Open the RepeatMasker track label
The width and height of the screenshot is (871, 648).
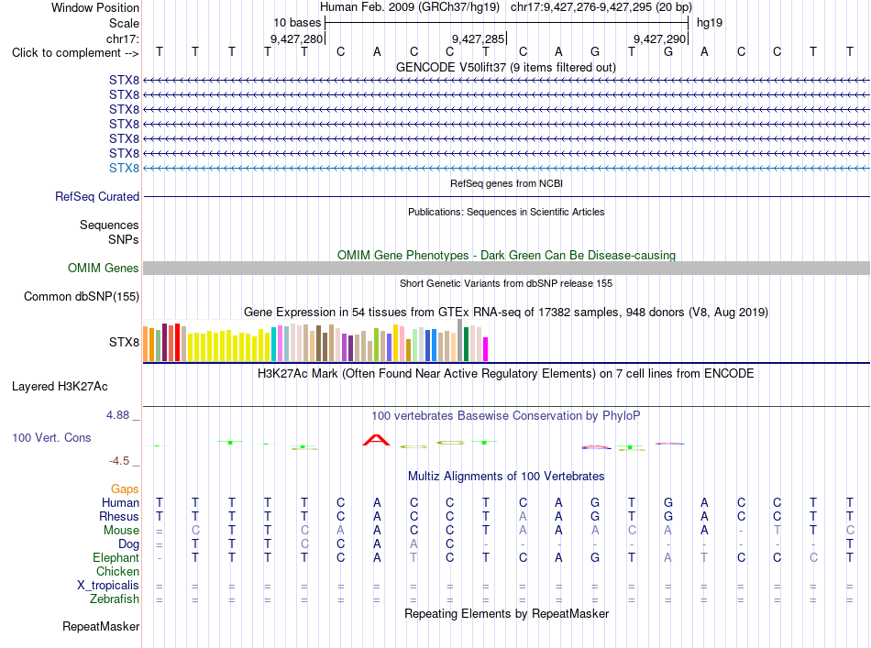click(x=101, y=626)
